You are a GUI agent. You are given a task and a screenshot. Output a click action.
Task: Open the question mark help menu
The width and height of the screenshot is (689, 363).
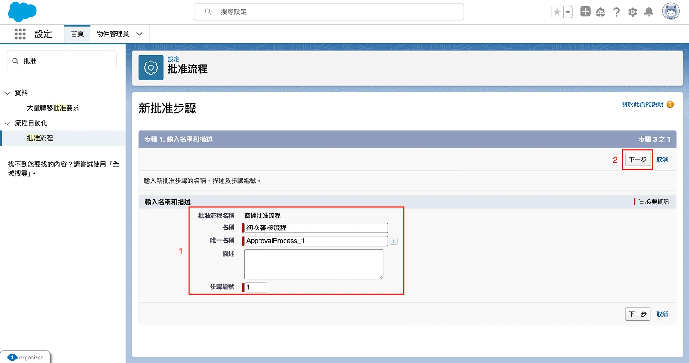click(x=617, y=12)
